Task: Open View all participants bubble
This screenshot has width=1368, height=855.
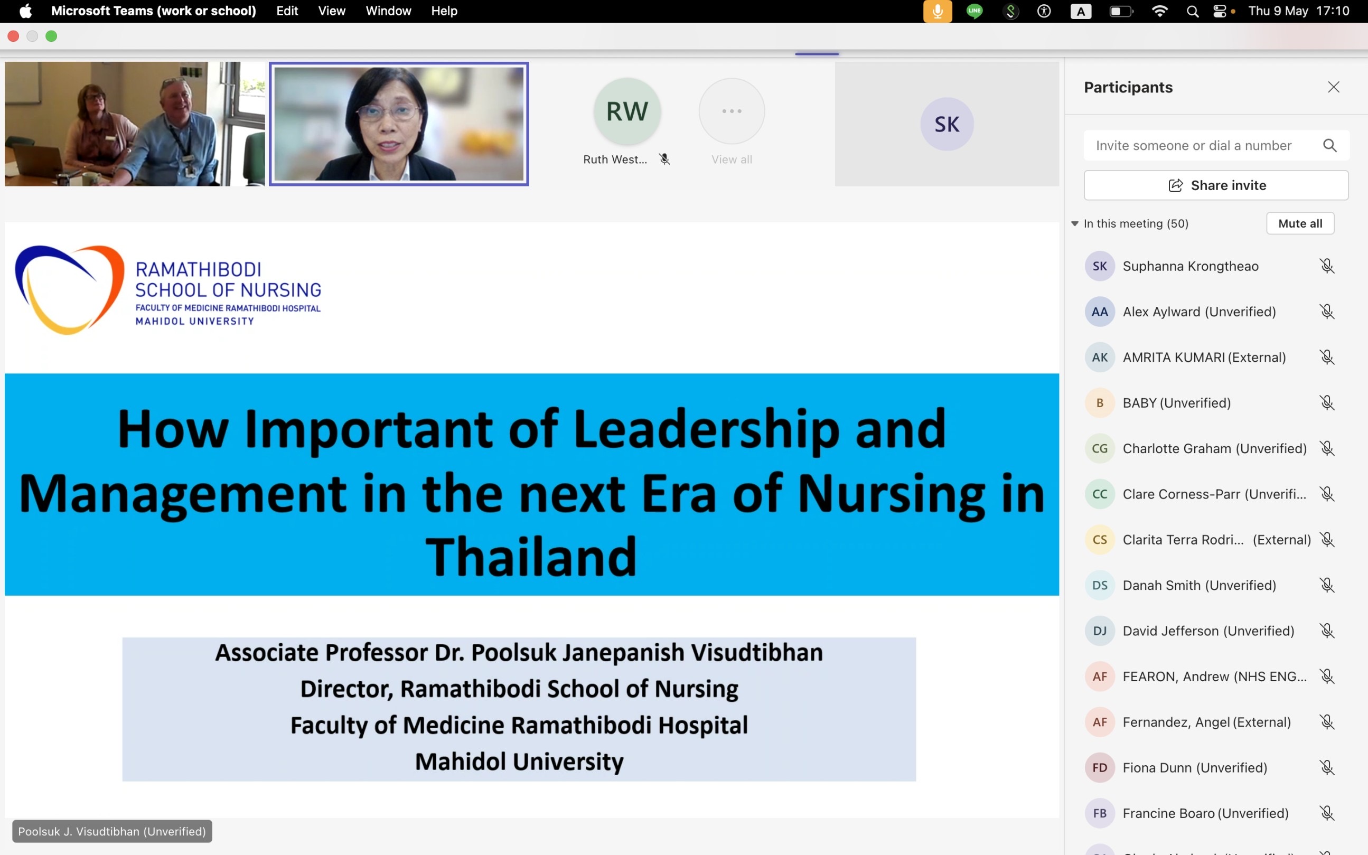Action: pos(731,111)
